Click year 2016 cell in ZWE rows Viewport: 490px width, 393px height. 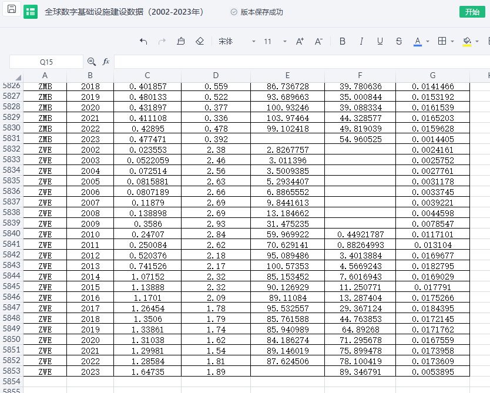tap(90, 298)
